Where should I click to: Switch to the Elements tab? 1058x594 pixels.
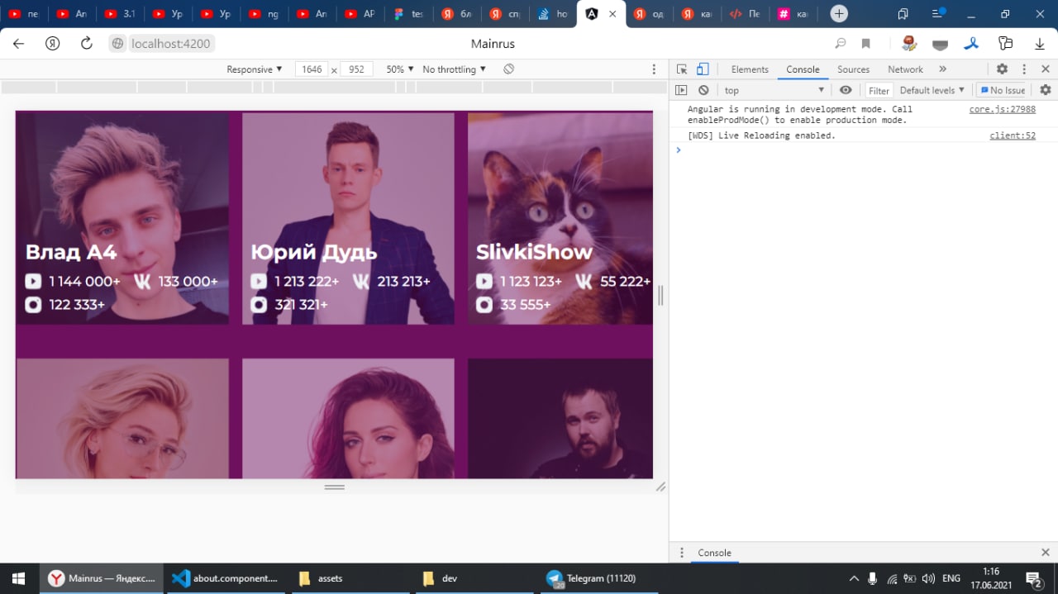coord(750,69)
